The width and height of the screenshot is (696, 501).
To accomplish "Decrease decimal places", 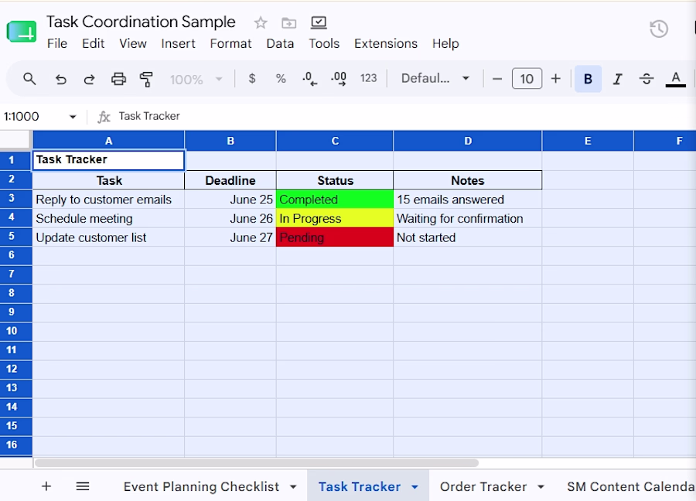I will tap(309, 79).
